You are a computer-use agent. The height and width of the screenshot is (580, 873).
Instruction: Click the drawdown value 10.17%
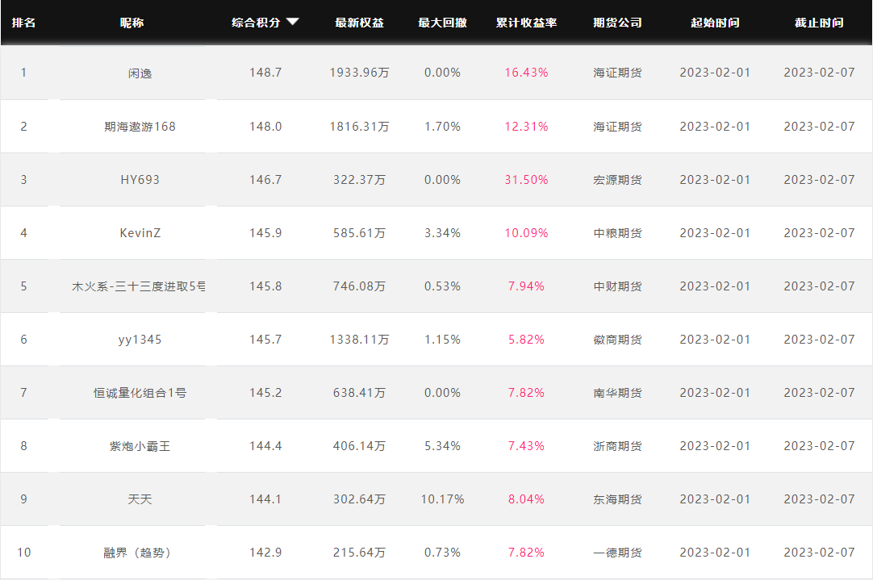tap(443, 499)
